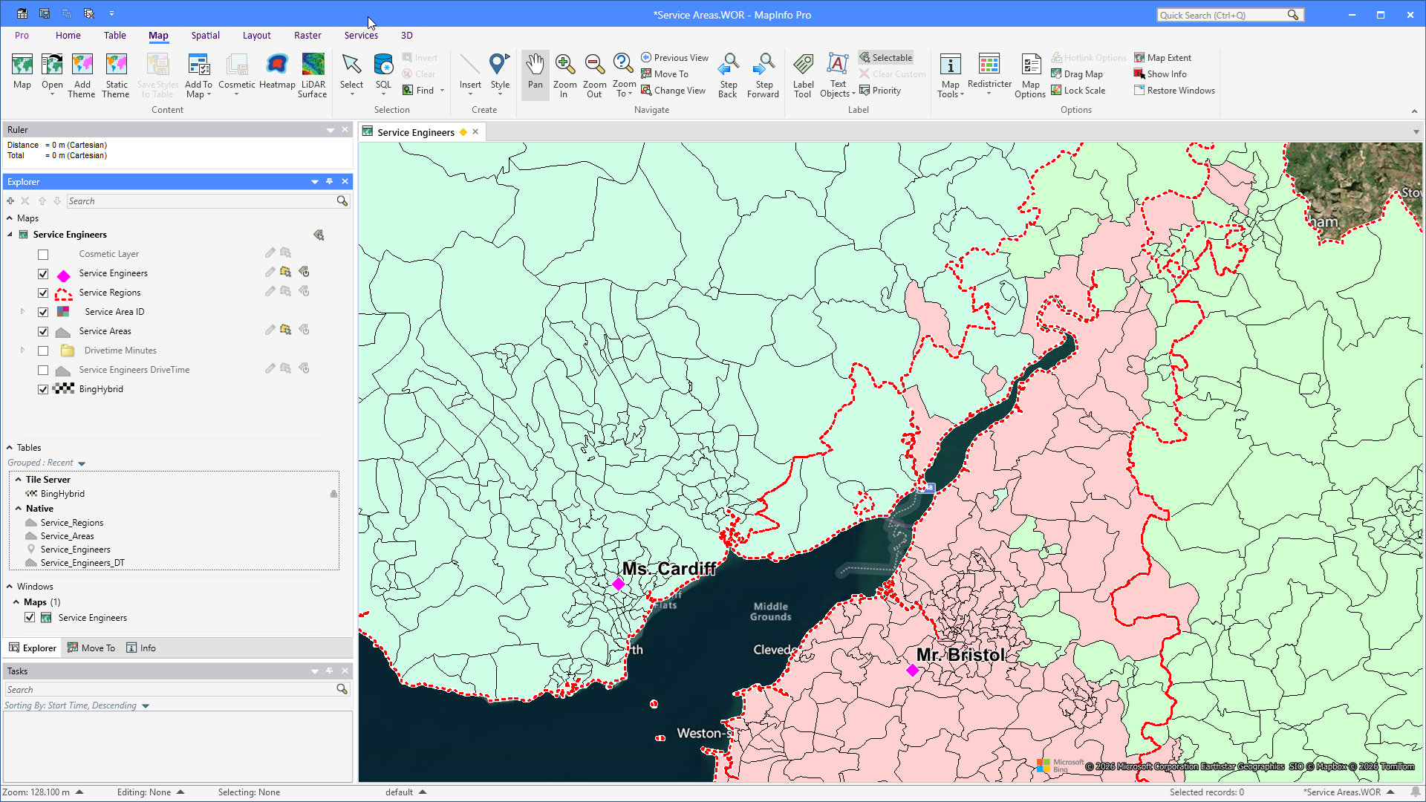Viewport: 1426px width, 802px height.
Task: Switch to the Layout ribbon tab
Action: click(x=256, y=35)
